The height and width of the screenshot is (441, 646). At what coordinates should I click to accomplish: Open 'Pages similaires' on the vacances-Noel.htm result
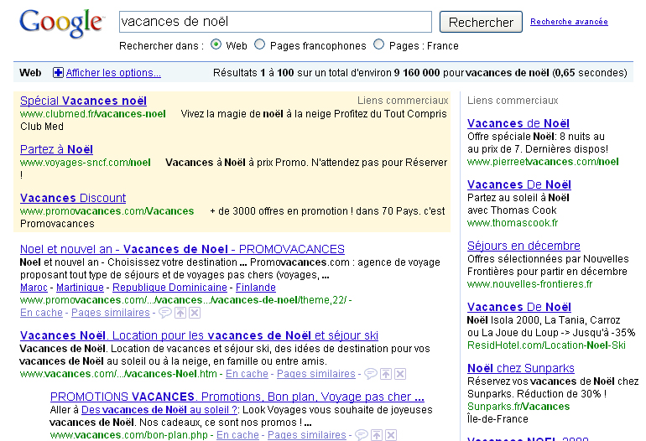pyautogui.click(x=316, y=374)
